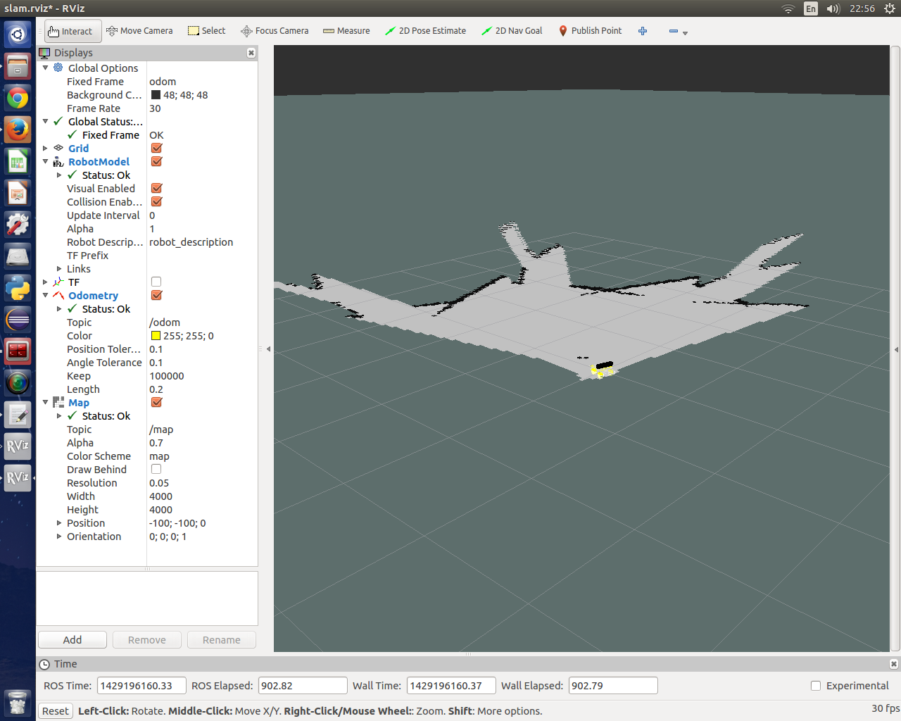This screenshot has height=721, width=901.
Task: Click the blue plus add-tool icon
Action: pos(643,31)
